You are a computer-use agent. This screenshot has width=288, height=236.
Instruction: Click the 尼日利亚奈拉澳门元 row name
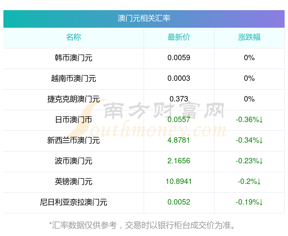pos(74,202)
